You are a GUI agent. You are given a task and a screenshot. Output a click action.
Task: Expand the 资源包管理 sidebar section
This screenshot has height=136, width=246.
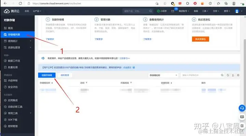click(x=17, y=48)
